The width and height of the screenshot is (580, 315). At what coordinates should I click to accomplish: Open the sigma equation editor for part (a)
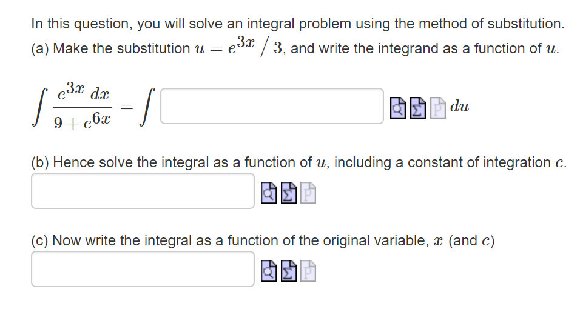(x=418, y=108)
